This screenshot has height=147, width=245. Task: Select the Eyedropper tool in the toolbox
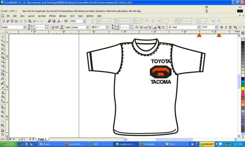pyautogui.click(x=2, y=88)
